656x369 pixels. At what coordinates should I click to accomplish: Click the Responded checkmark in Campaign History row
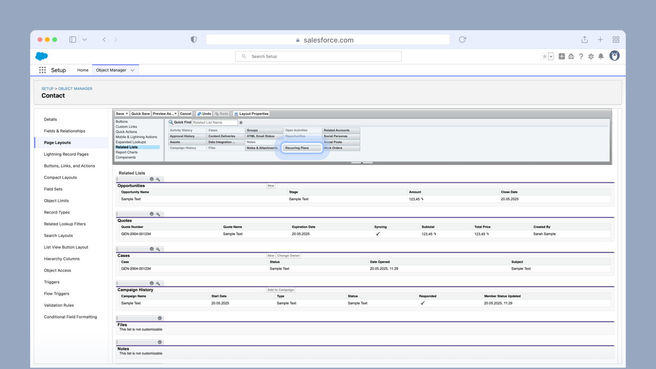coord(423,303)
